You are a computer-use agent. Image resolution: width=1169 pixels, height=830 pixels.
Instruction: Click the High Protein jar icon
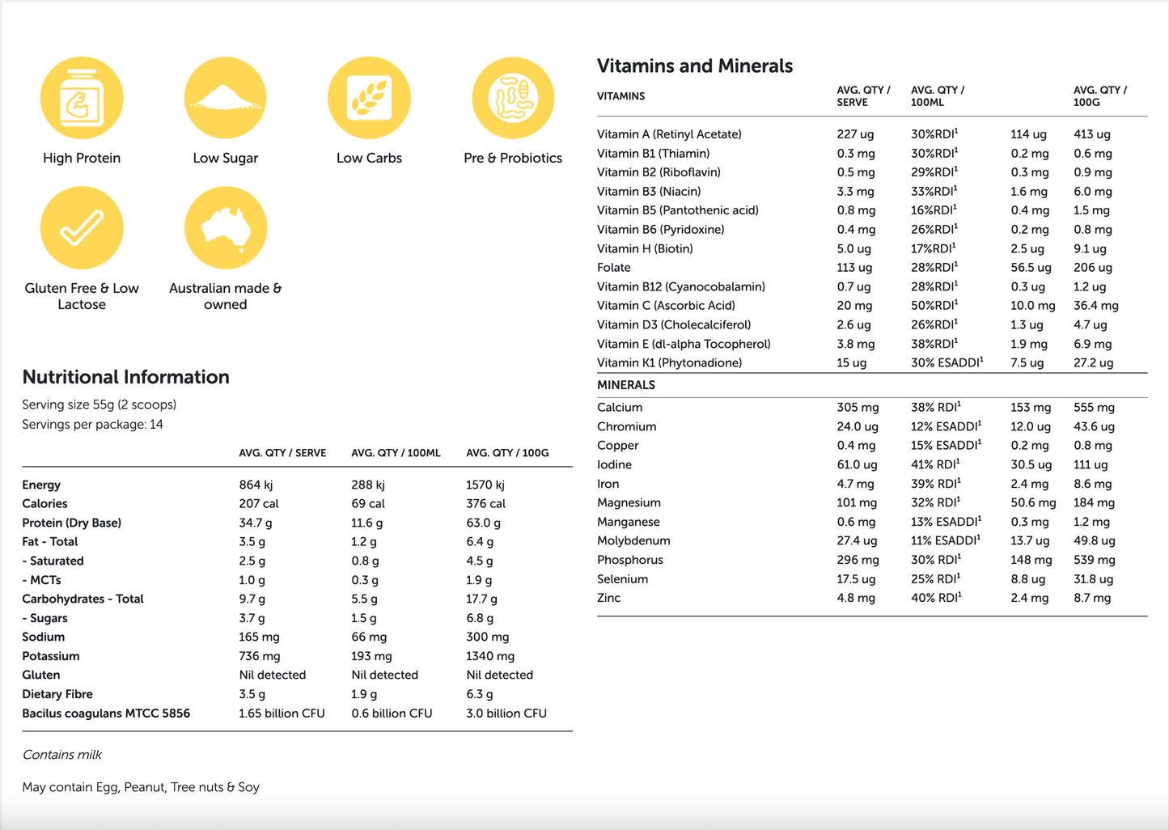point(82,98)
